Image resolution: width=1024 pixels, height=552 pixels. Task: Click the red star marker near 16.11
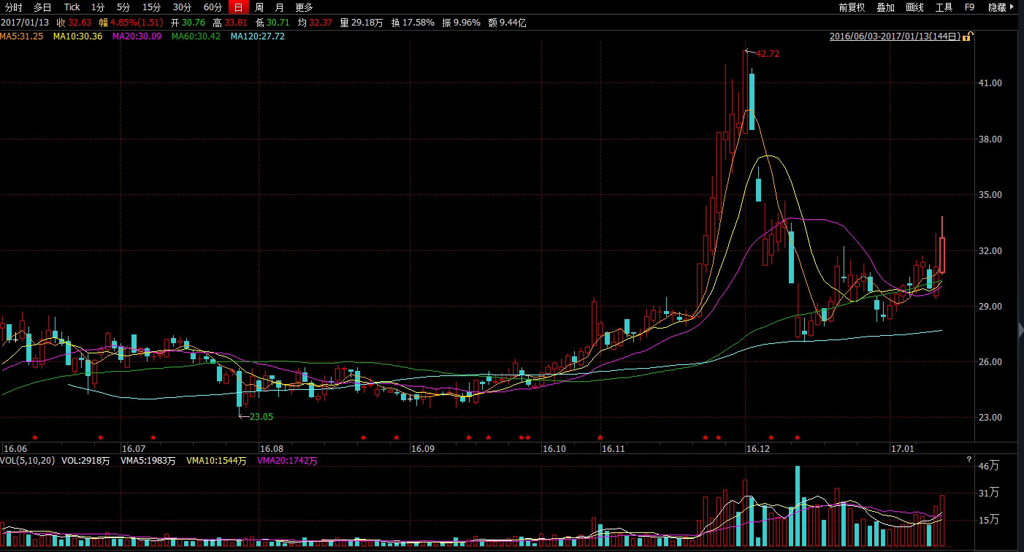point(600,437)
